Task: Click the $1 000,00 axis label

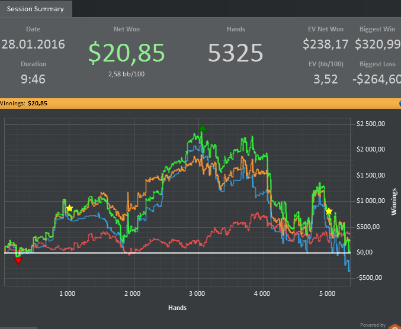Action: [x=371, y=201]
